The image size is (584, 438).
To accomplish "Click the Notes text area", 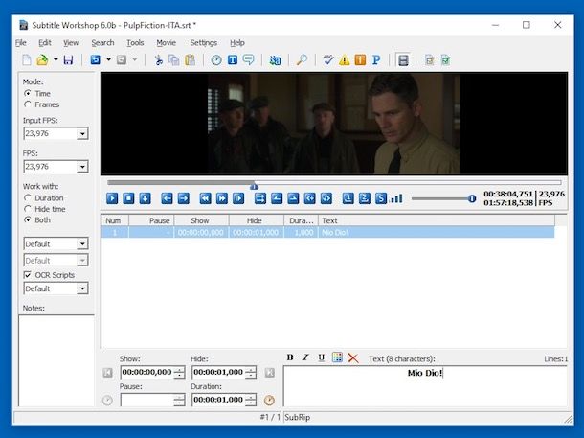I will (x=56, y=360).
